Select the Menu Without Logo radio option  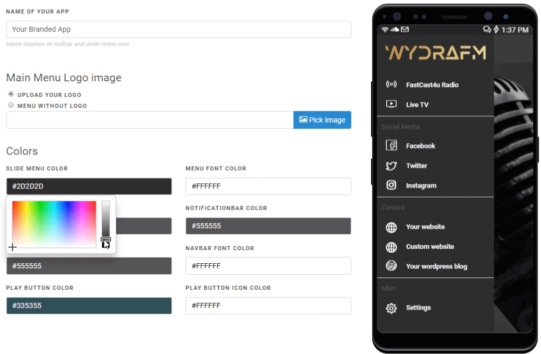pos(11,105)
